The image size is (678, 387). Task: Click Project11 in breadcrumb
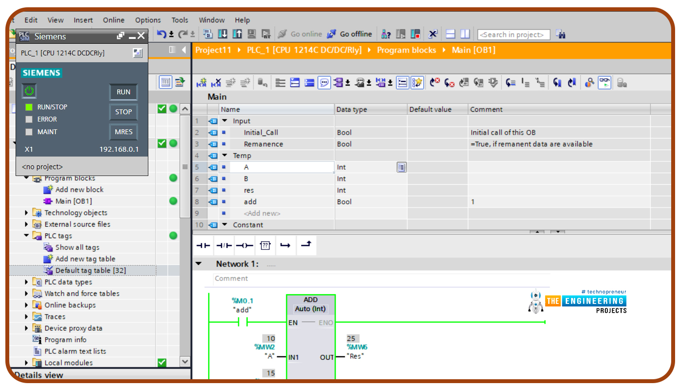click(214, 50)
